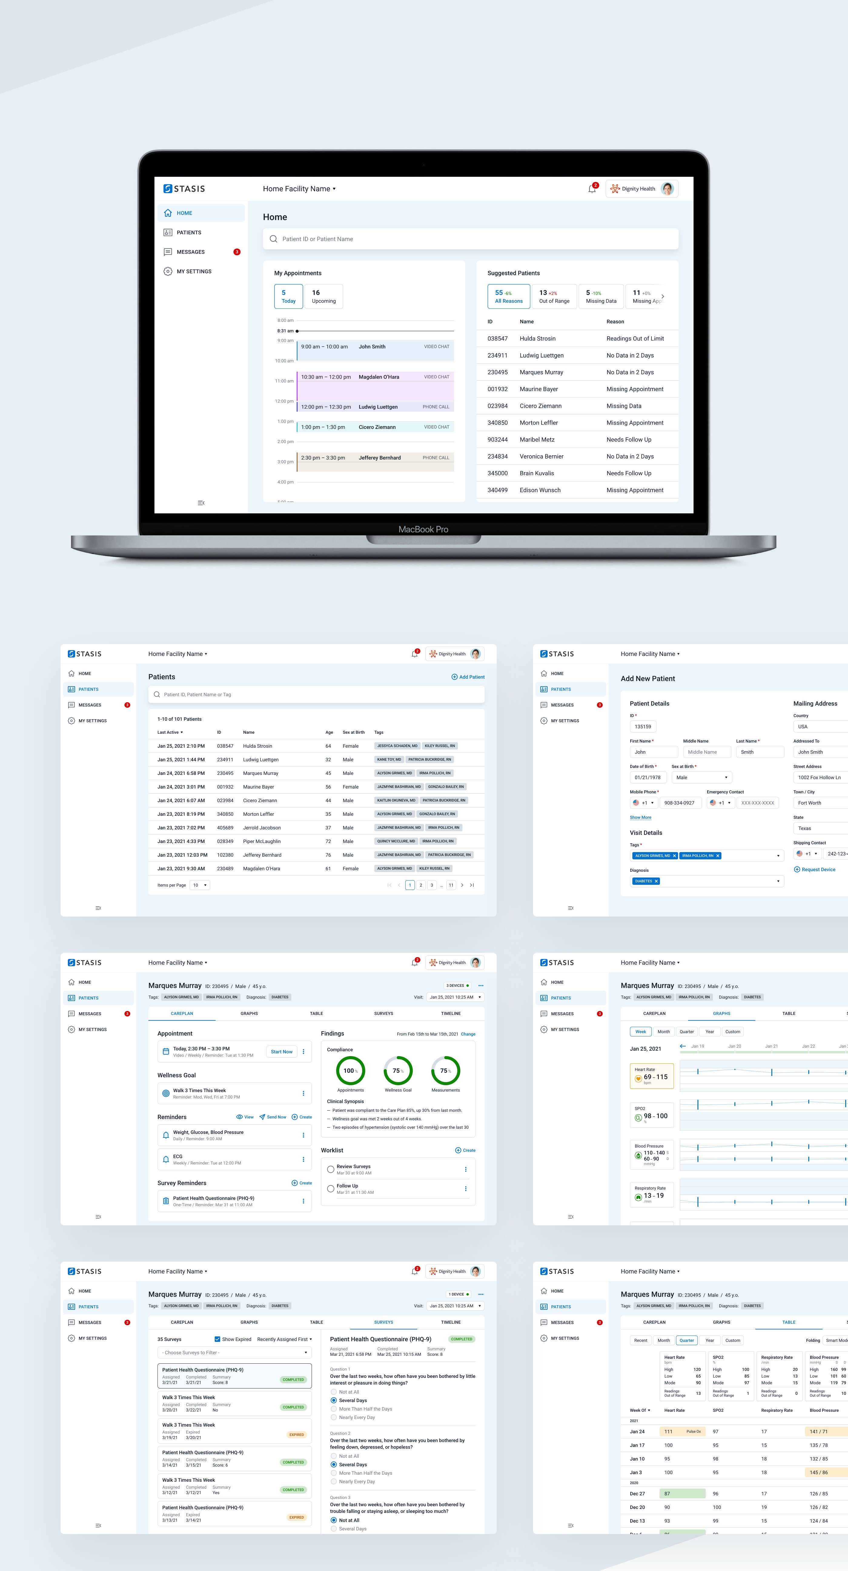This screenshot has height=1571, width=848.
Task: Click search magnifier icon in Home search bar
Action: click(273, 239)
